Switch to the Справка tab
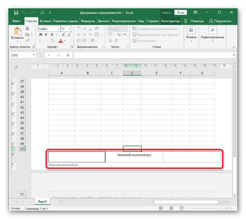Viewport: 246px width, 219px height. [153, 21]
